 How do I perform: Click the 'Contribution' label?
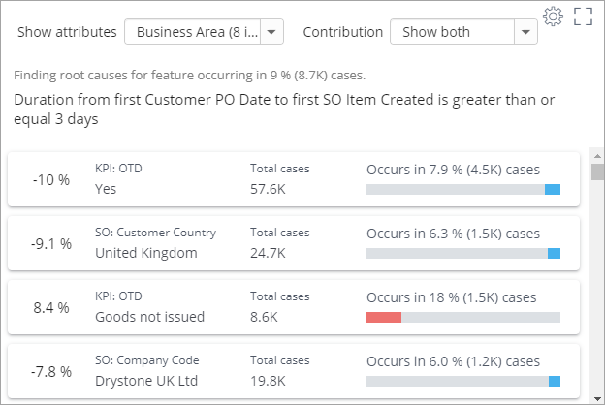click(x=343, y=32)
